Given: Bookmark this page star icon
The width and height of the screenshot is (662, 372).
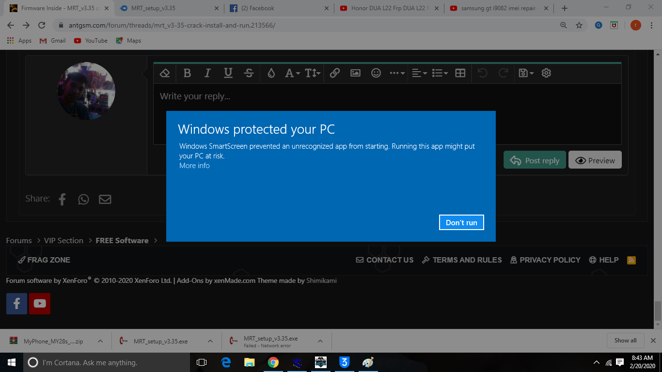Looking at the screenshot, I should pyautogui.click(x=579, y=25).
